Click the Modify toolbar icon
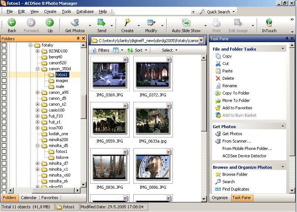 coord(151,23)
